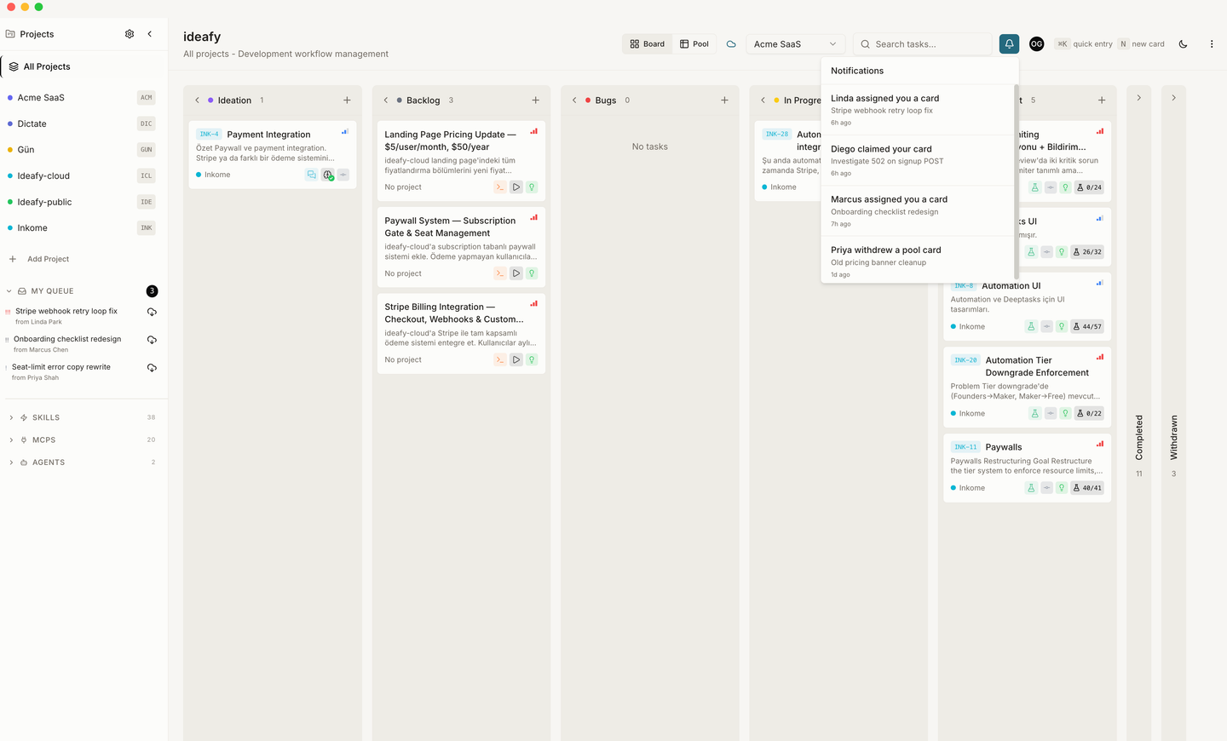
Task: Claim Stripe webhook retry loop fix queue item
Action: coord(152,312)
